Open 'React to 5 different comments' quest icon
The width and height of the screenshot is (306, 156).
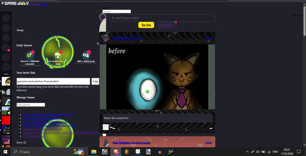pyautogui.click(x=30, y=55)
